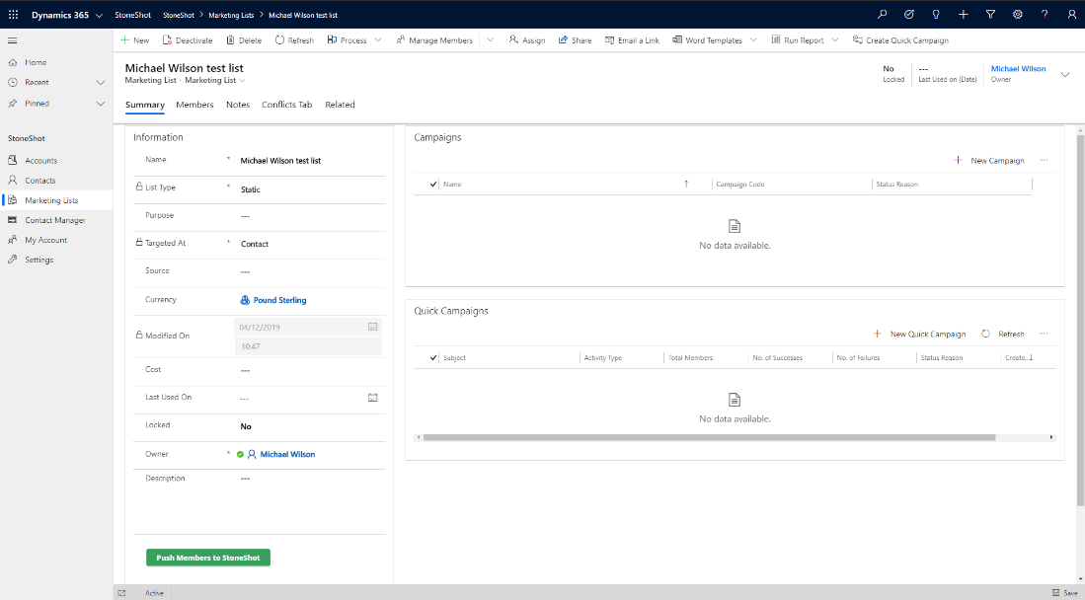Click Manage Members in the command bar
The height and width of the screenshot is (600, 1085).
pos(434,40)
